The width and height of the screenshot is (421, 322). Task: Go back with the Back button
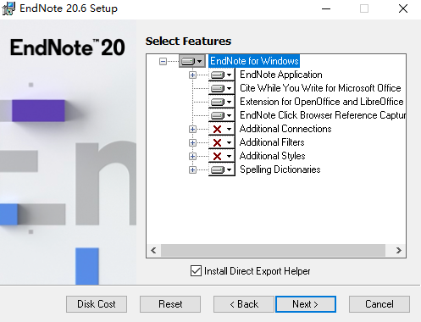244,304
